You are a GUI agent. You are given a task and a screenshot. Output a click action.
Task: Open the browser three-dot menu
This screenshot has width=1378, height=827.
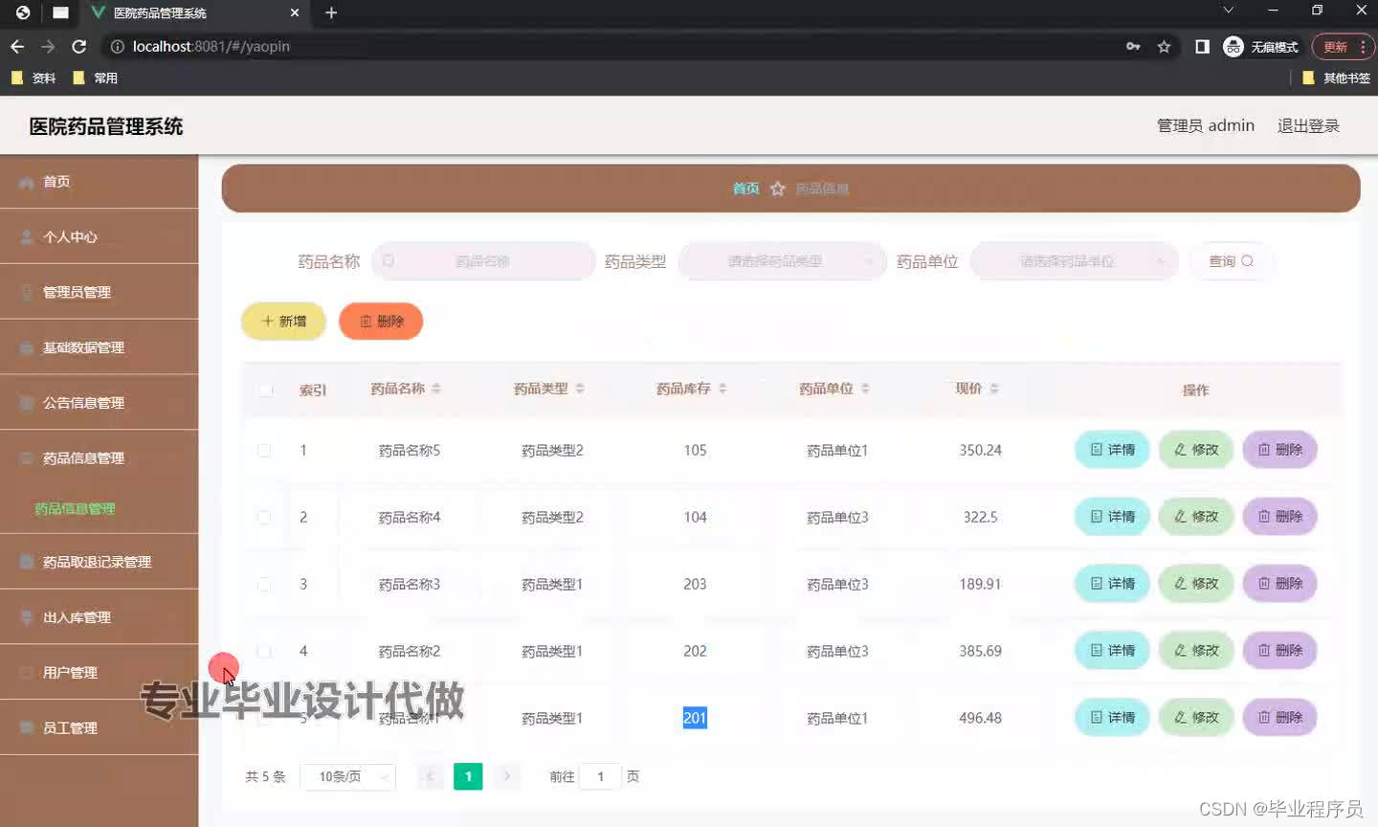[1363, 46]
